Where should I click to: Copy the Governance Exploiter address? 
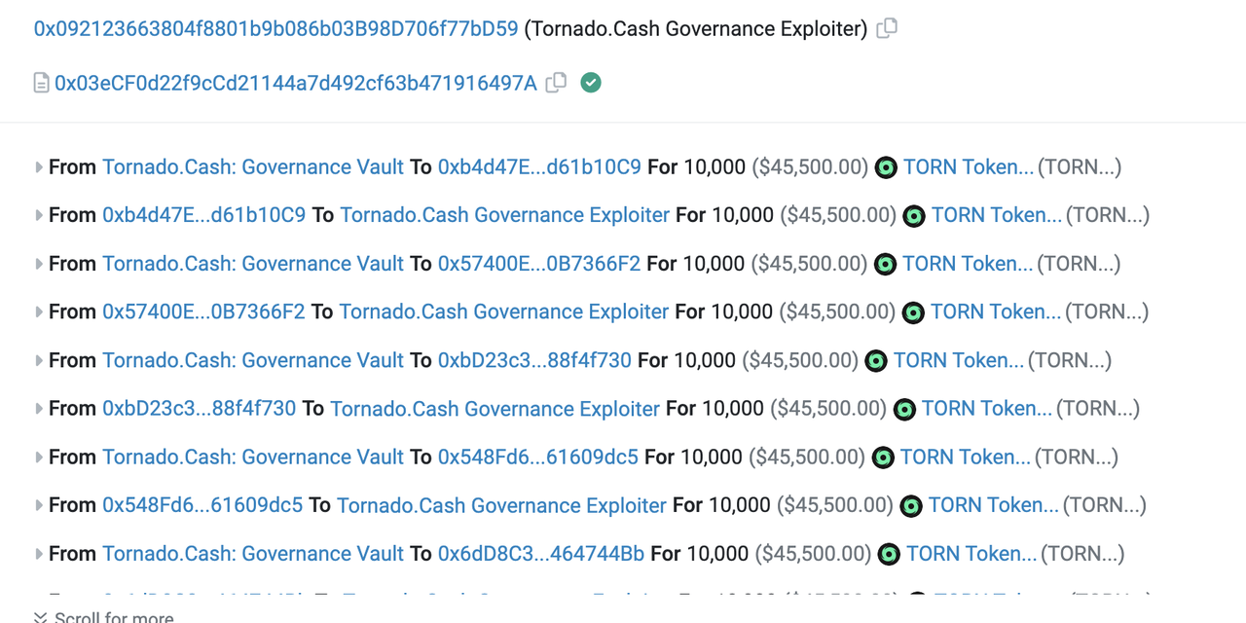pos(887,29)
